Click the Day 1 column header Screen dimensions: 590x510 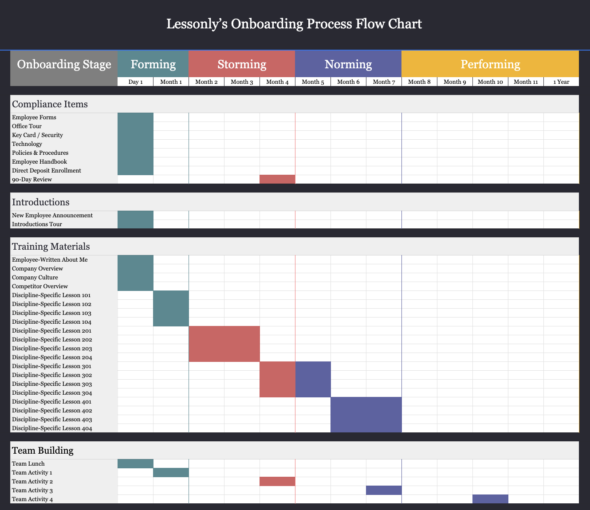136,82
